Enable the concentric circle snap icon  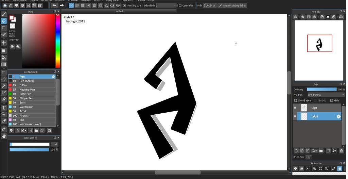[101, 5]
